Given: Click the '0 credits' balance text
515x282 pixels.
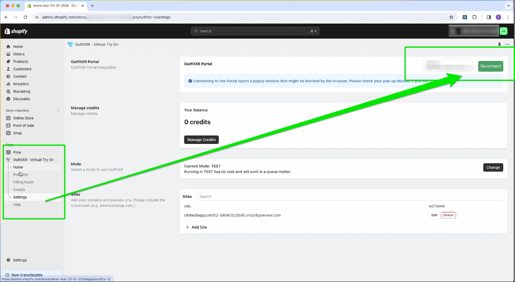Looking at the screenshot, I should point(197,122).
